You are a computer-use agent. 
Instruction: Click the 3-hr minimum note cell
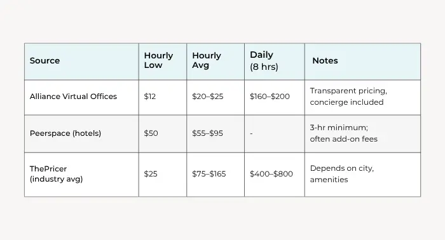pyautogui.click(x=363, y=134)
